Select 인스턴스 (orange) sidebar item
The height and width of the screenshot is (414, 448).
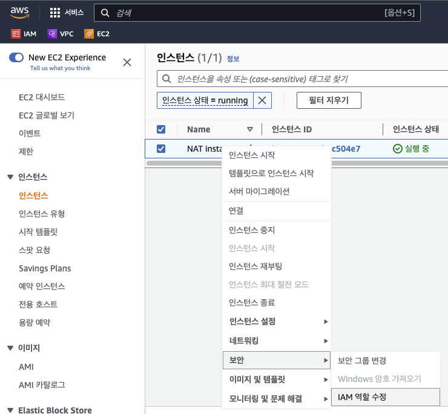pyautogui.click(x=33, y=195)
